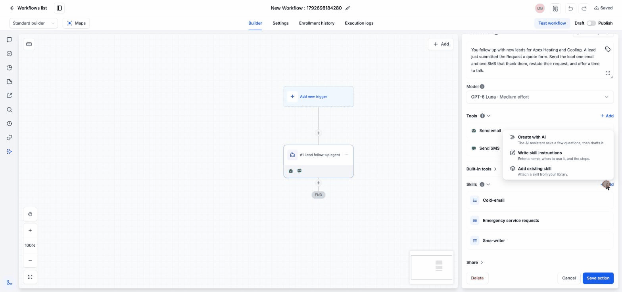Image resolution: width=622 pixels, height=292 pixels.
Task: Click the keyboard shortcuts icon on canvas
Action: [29, 44]
